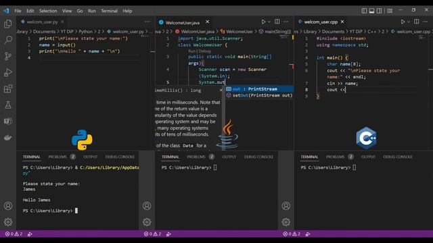Screen dimensions: 433x243
Task: Select 'out : PrintStream' suggestion
Action: pyautogui.click(x=259, y=89)
